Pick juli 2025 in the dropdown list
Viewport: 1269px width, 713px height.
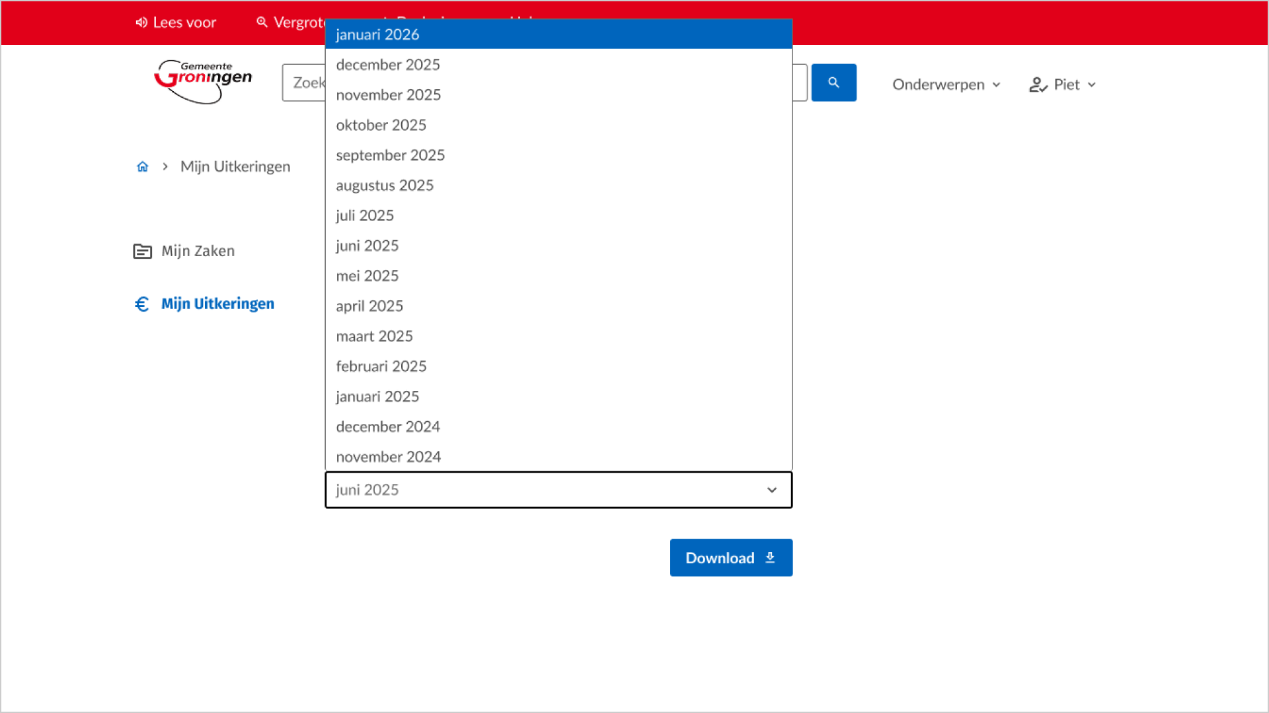pos(558,215)
